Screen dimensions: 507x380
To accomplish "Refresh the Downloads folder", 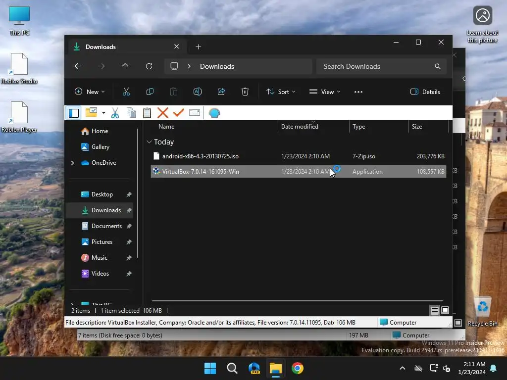I will click(x=149, y=66).
